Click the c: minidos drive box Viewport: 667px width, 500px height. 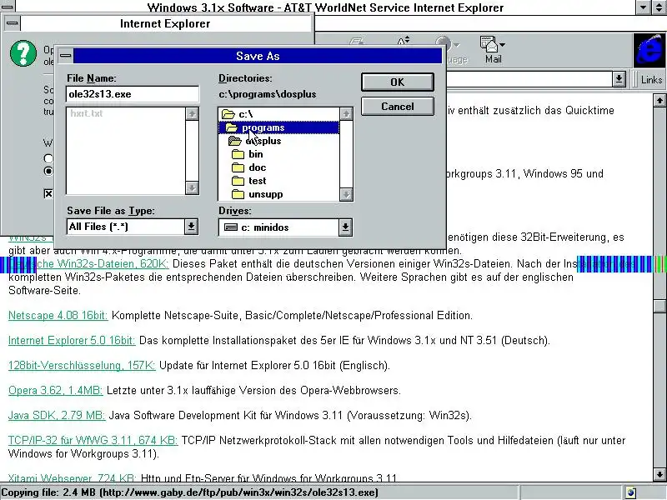click(x=279, y=227)
